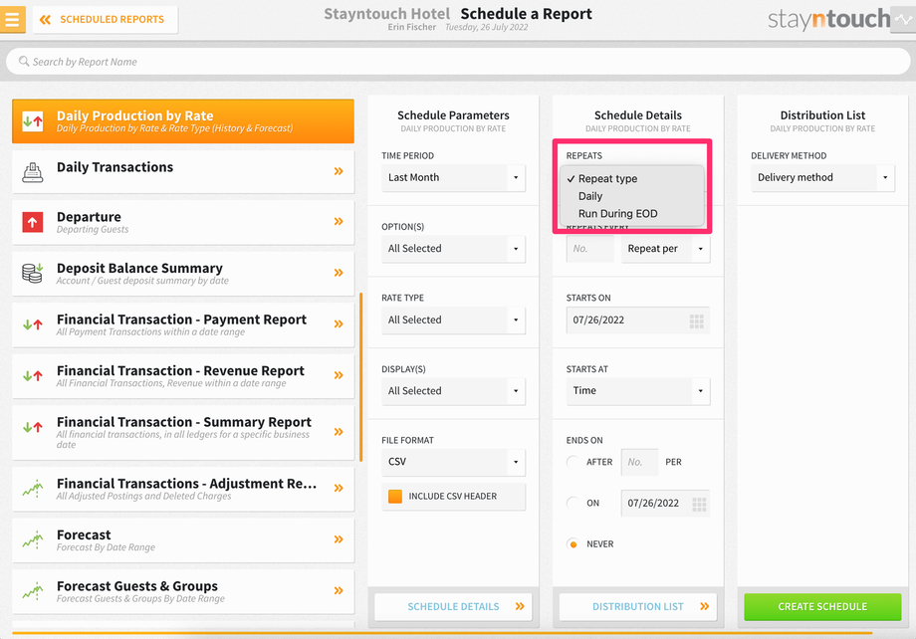This screenshot has height=639, width=916.
Task: Select the Ends On date radio button
Action: pos(573,503)
